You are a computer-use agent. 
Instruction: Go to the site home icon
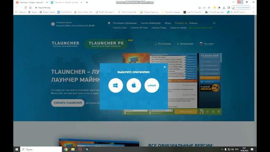109,23
